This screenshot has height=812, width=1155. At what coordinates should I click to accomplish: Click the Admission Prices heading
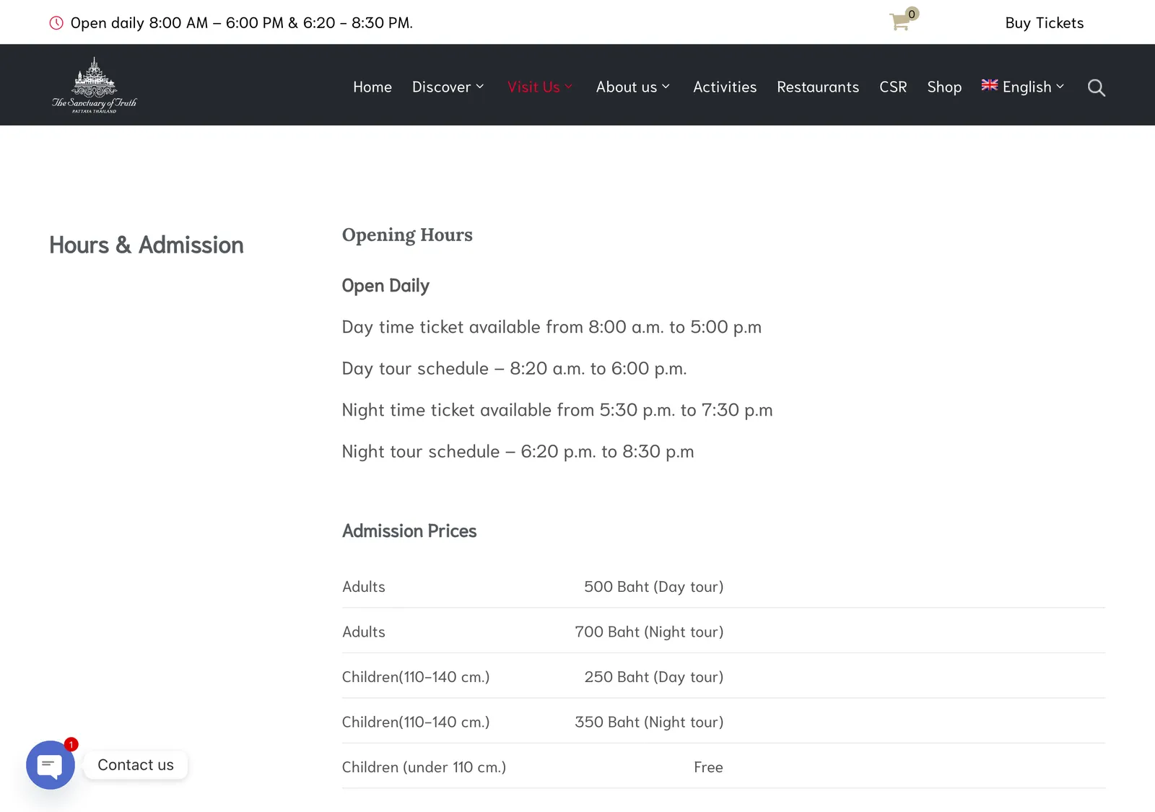pyautogui.click(x=409, y=531)
